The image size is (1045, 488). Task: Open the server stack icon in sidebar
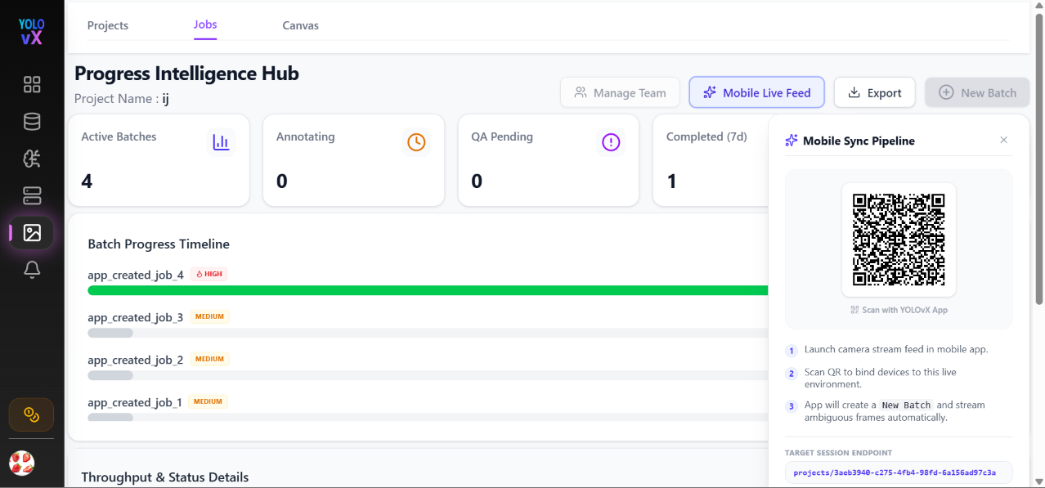(32, 195)
